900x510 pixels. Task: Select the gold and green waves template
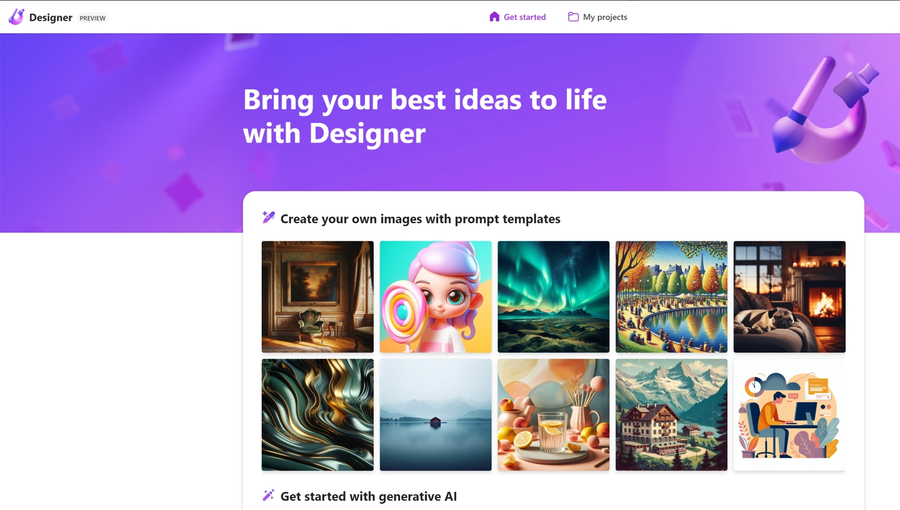[317, 414]
